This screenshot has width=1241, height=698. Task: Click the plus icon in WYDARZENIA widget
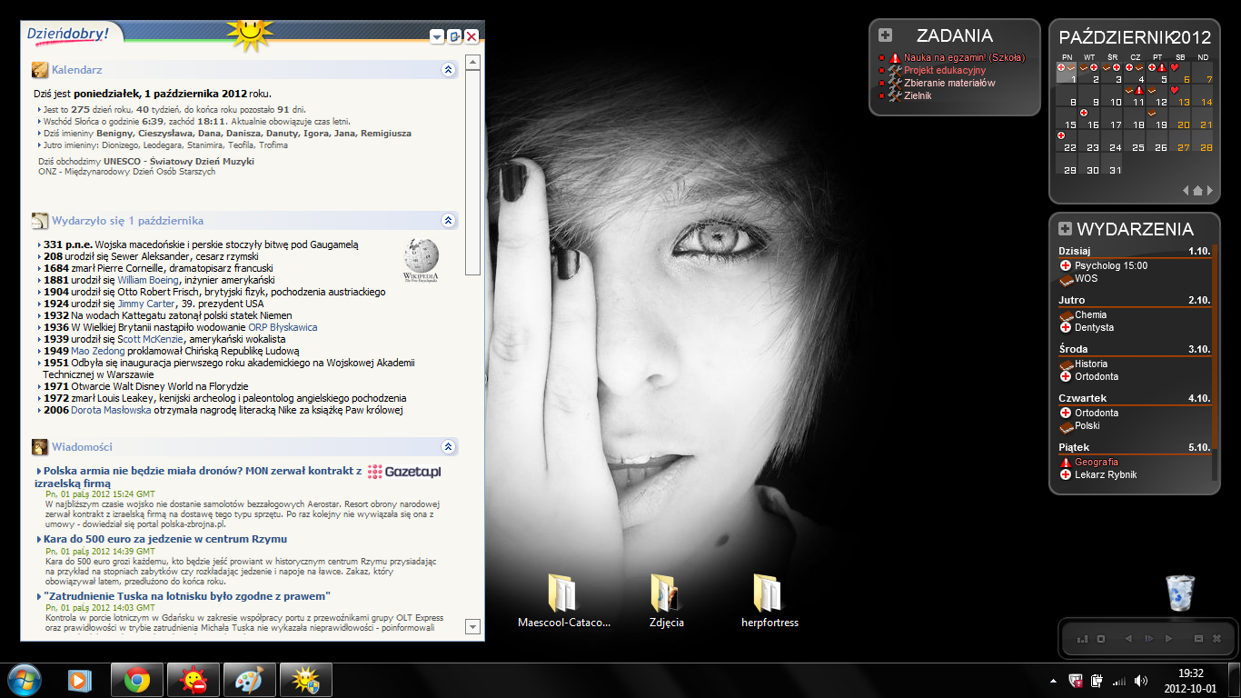point(1066,229)
